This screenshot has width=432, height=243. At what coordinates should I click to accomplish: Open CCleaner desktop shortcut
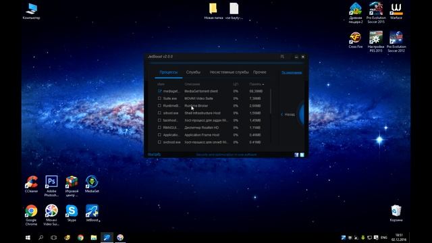pos(32,184)
